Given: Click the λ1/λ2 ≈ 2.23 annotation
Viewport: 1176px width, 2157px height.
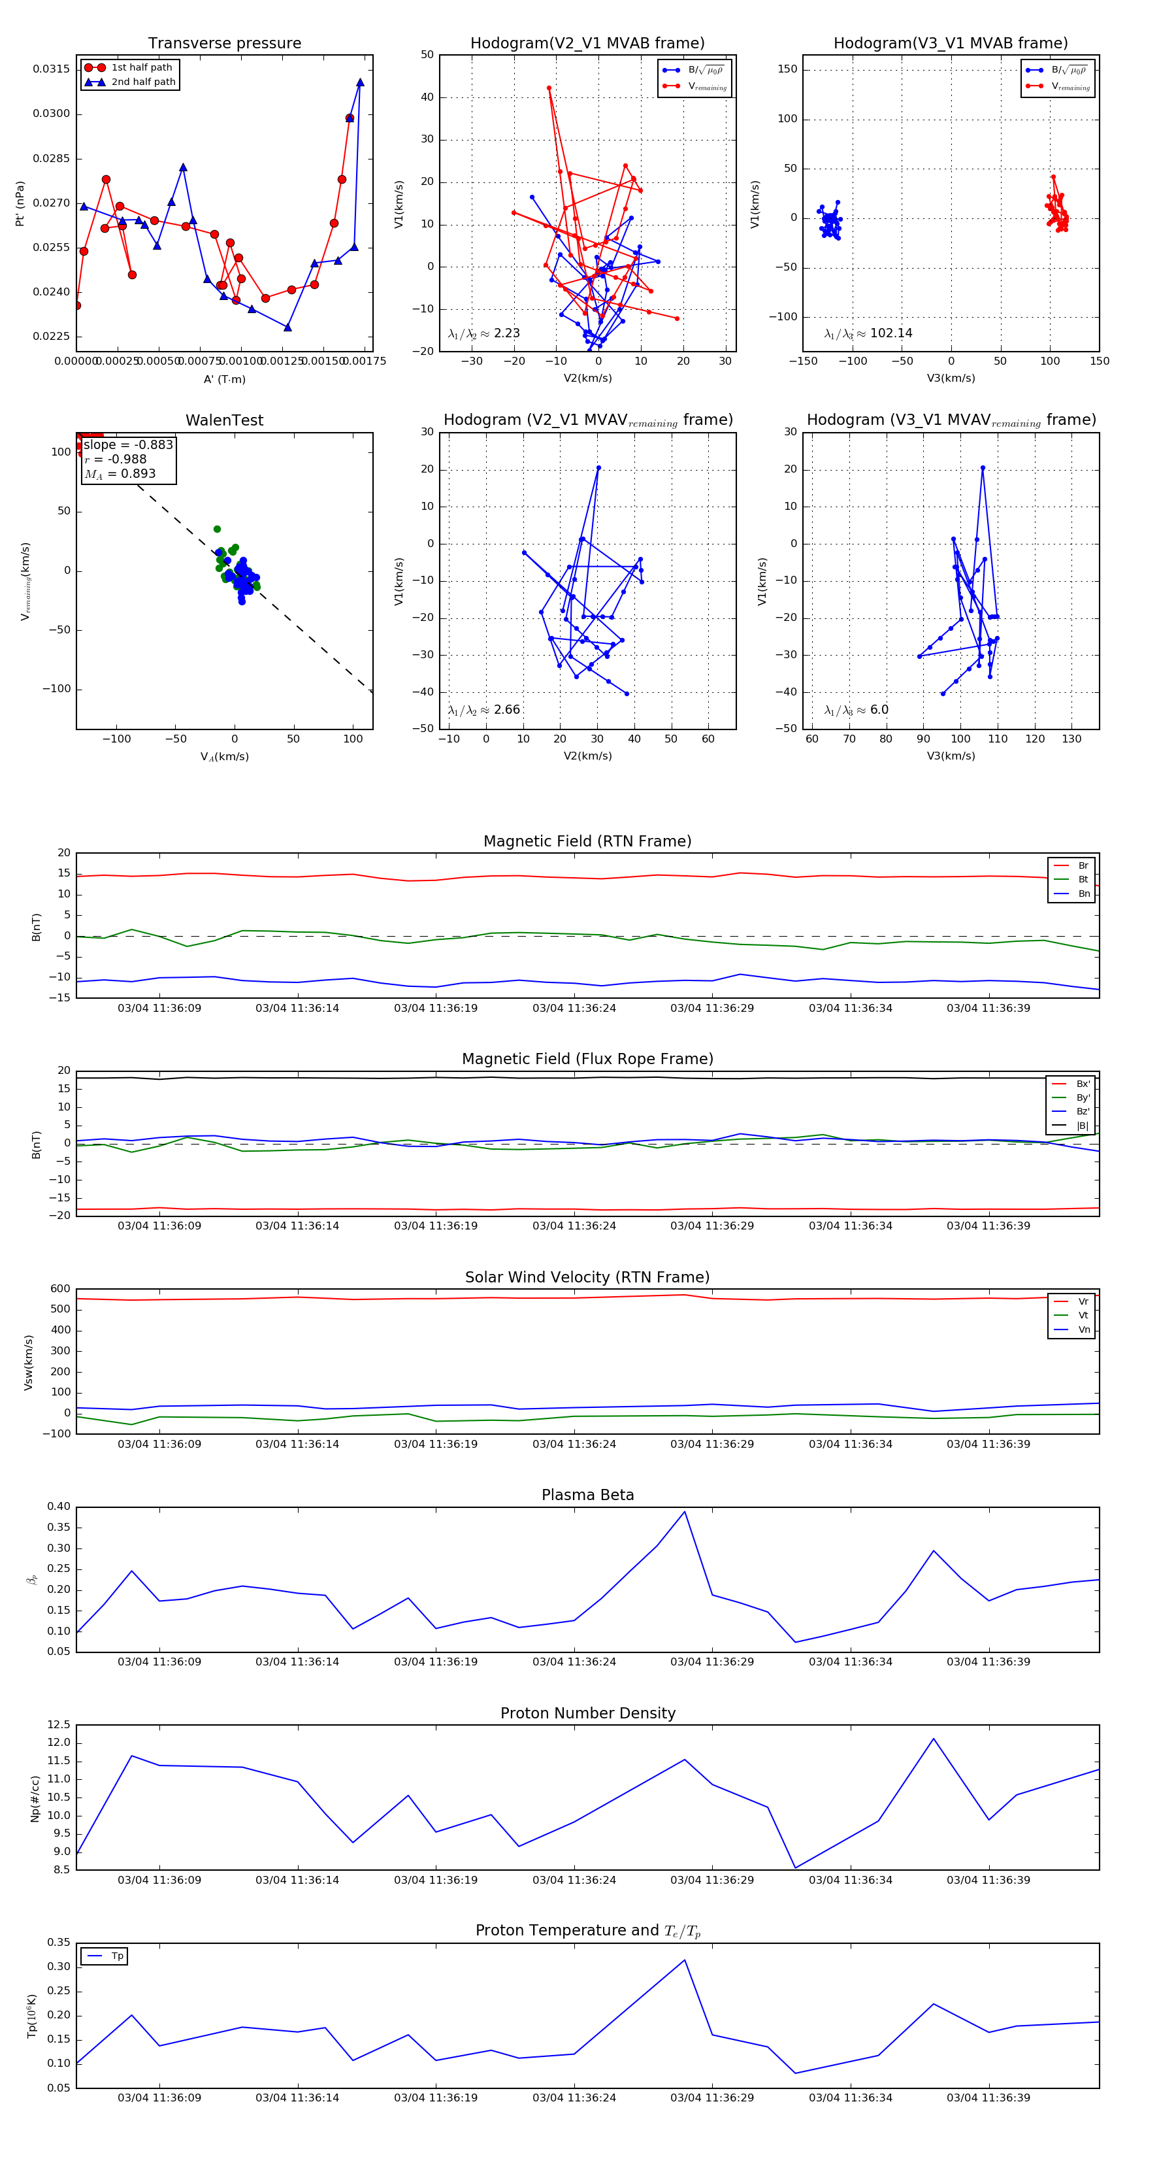Looking at the screenshot, I should point(483,333).
